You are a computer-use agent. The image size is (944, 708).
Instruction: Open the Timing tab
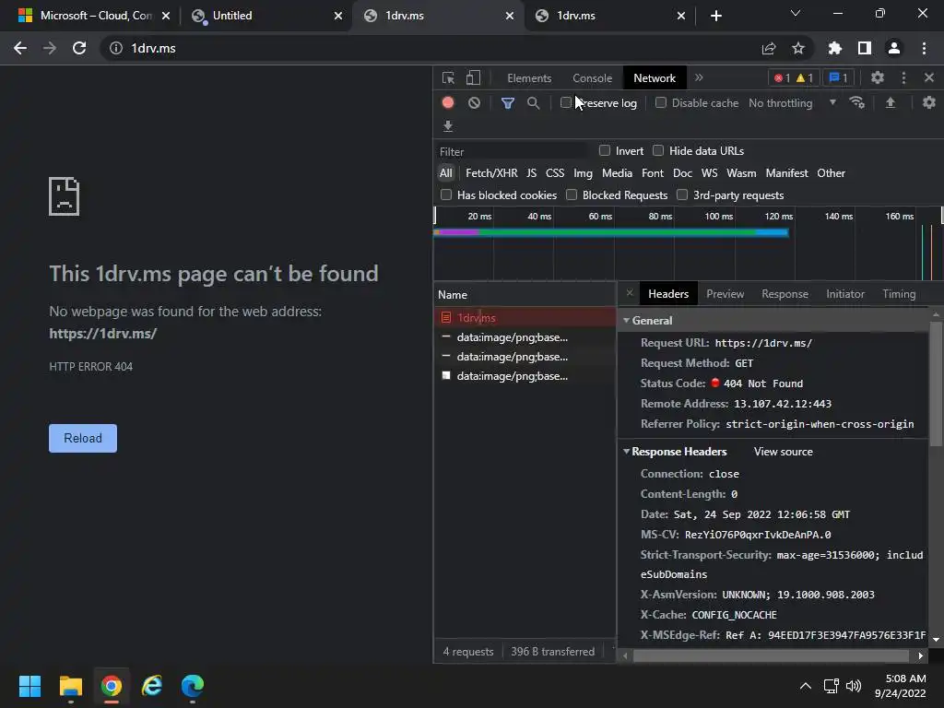point(899,294)
